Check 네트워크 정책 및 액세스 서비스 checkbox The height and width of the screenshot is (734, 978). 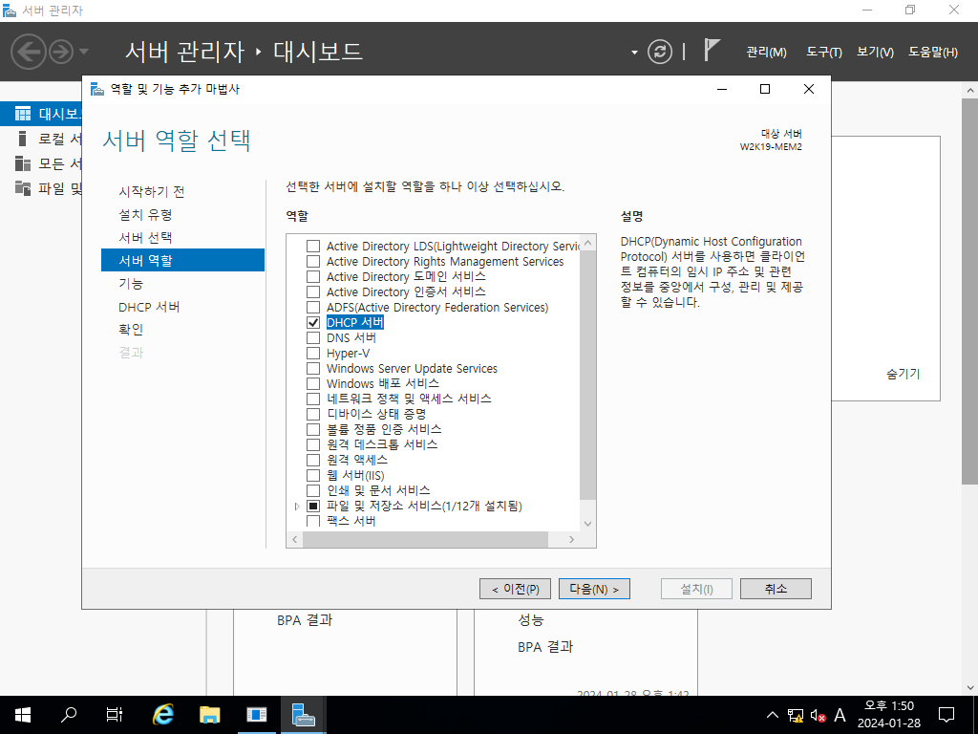[313, 399]
